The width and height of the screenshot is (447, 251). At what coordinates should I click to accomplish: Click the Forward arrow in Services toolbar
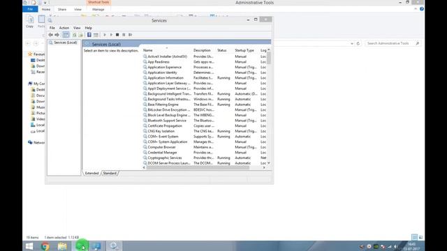[x=57, y=35]
